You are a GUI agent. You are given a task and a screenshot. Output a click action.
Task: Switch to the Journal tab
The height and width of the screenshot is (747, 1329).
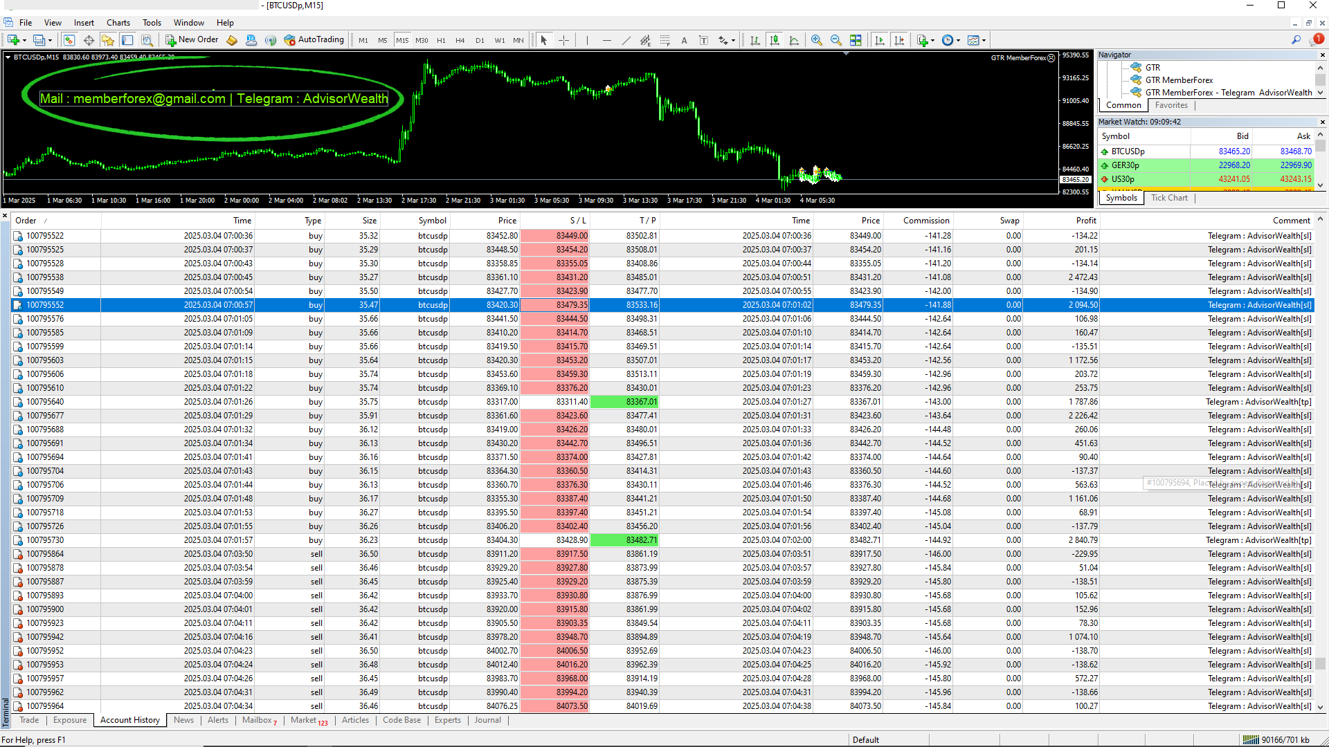pyautogui.click(x=487, y=720)
